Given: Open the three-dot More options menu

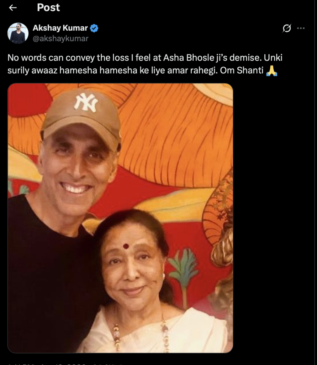Looking at the screenshot, I should pos(301,29).
